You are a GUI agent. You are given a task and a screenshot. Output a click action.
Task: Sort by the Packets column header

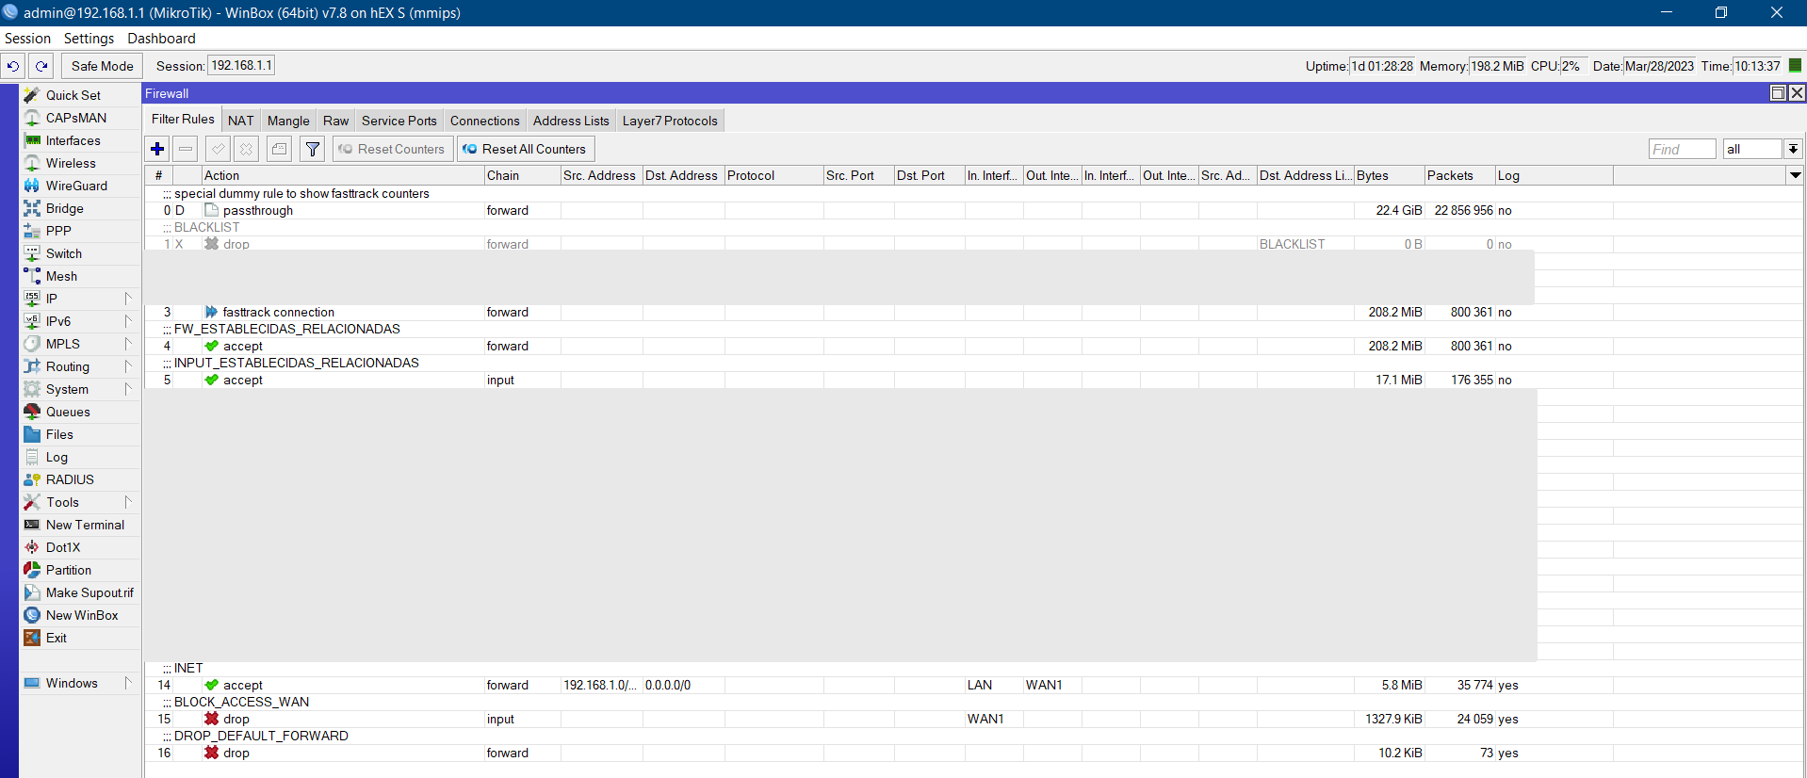[1459, 175]
